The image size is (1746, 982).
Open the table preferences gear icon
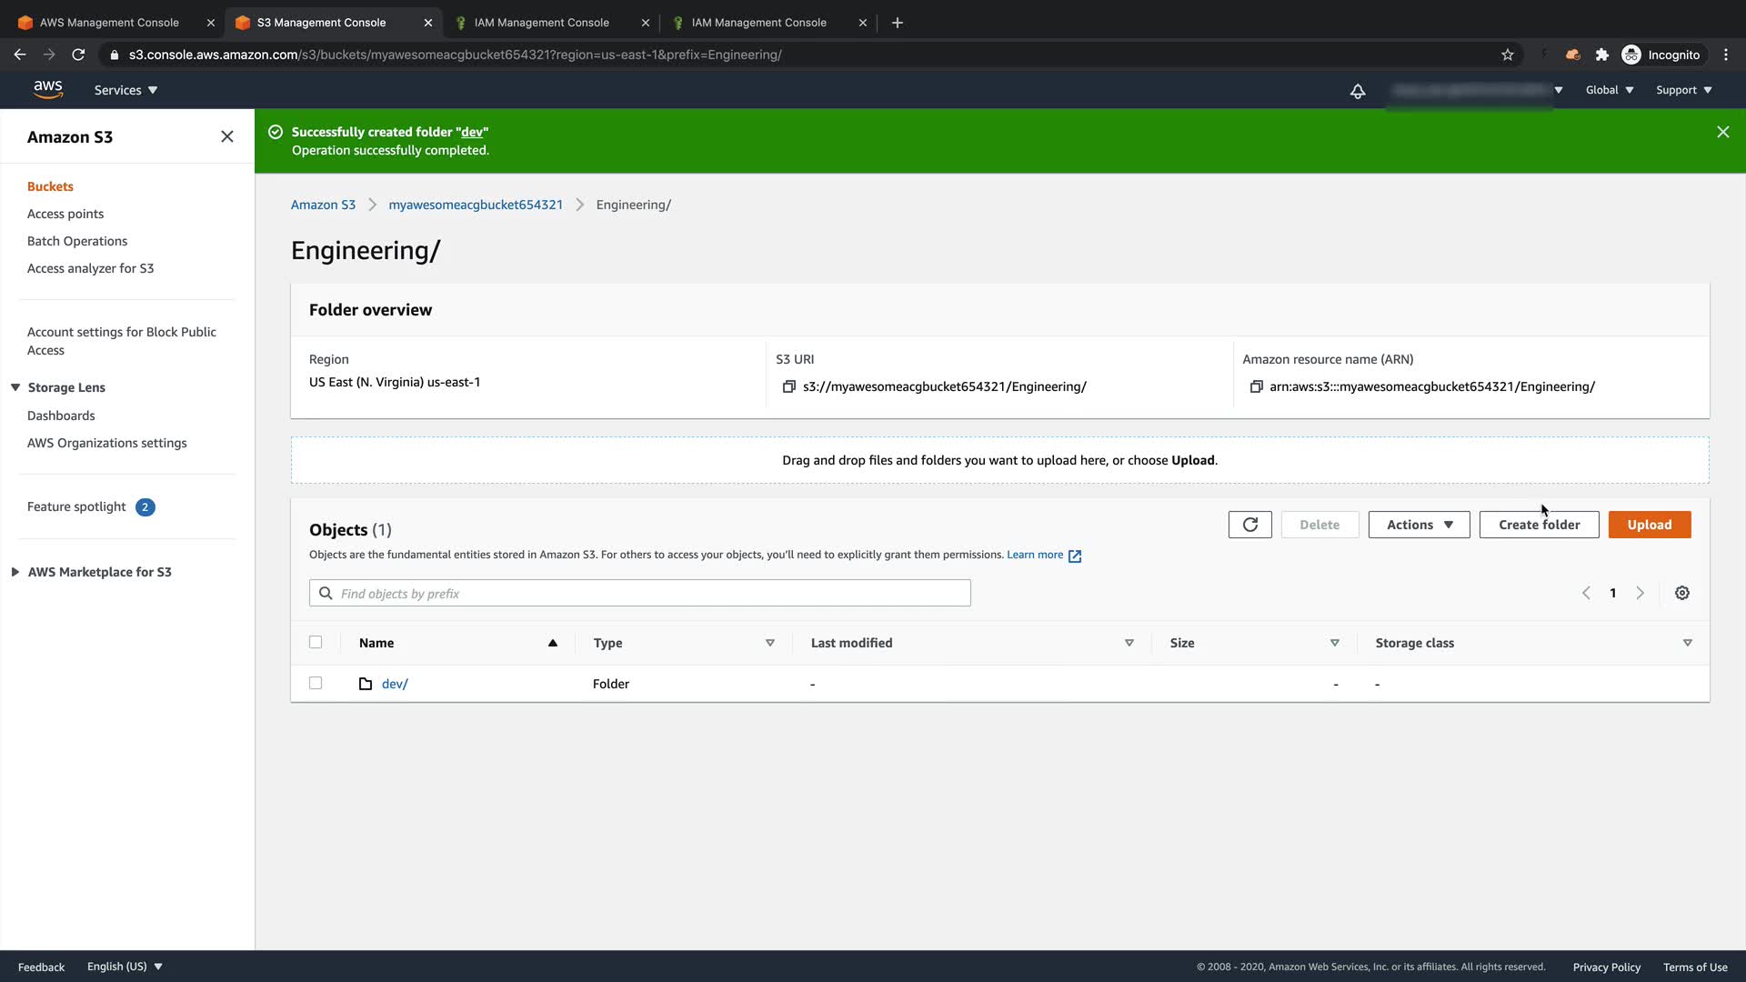point(1681,593)
